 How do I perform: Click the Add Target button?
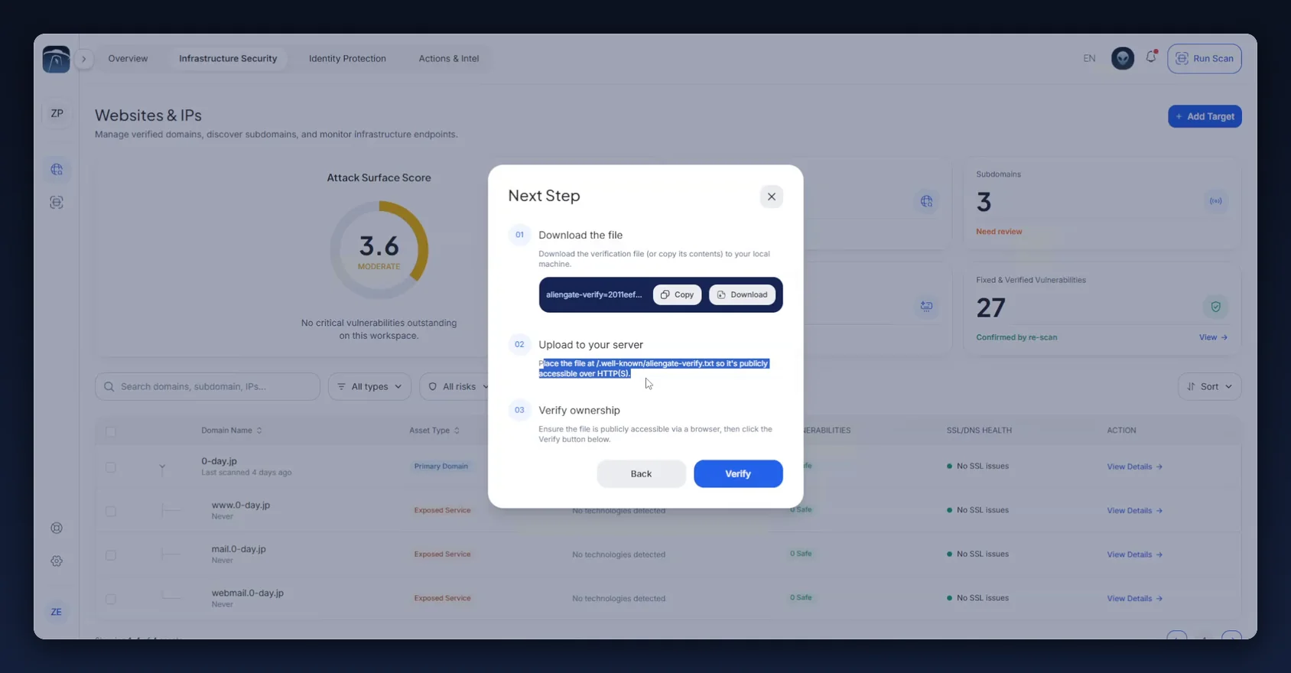coord(1205,116)
